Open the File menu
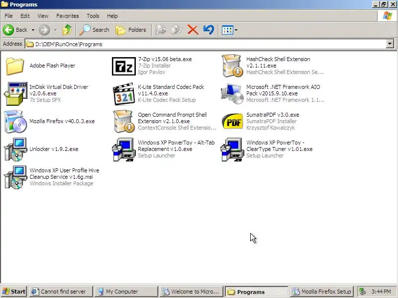This screenshot has width=398, height=298. tap(8, 16)
